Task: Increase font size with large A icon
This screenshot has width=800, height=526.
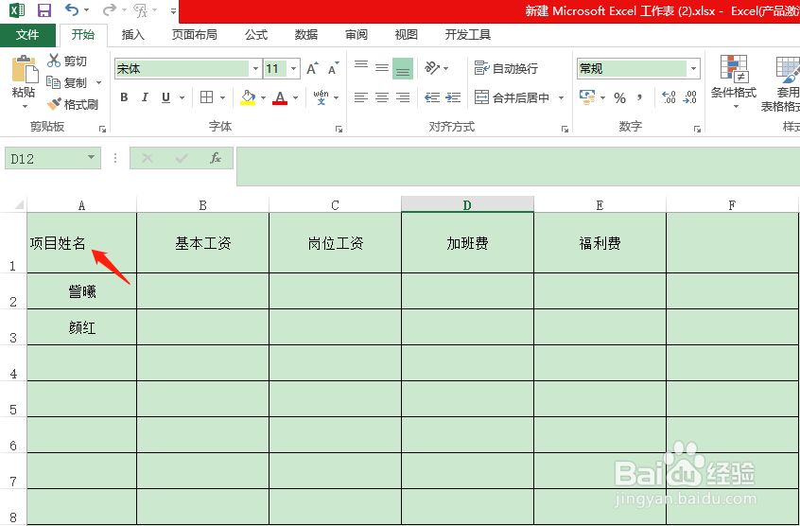Action: (312, 68)
